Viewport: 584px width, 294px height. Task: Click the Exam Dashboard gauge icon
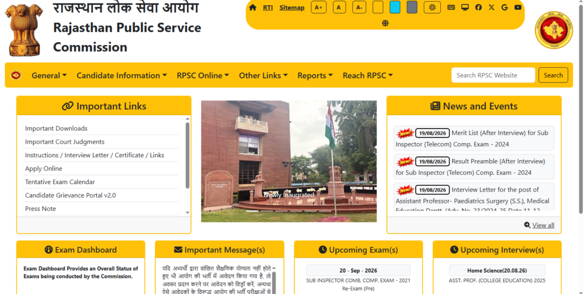click(x=48, y=250)
